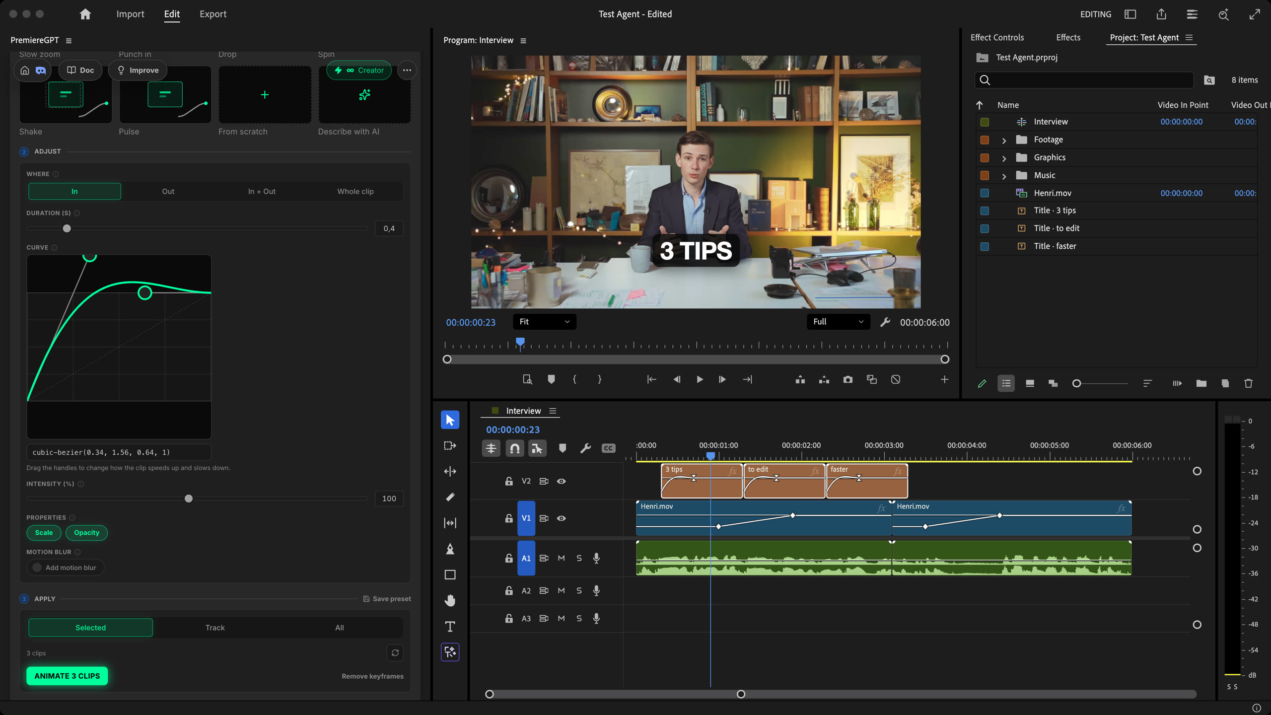Select the Whole clip option
Viewport: 1271px width, 715px height.
point(355,192)
